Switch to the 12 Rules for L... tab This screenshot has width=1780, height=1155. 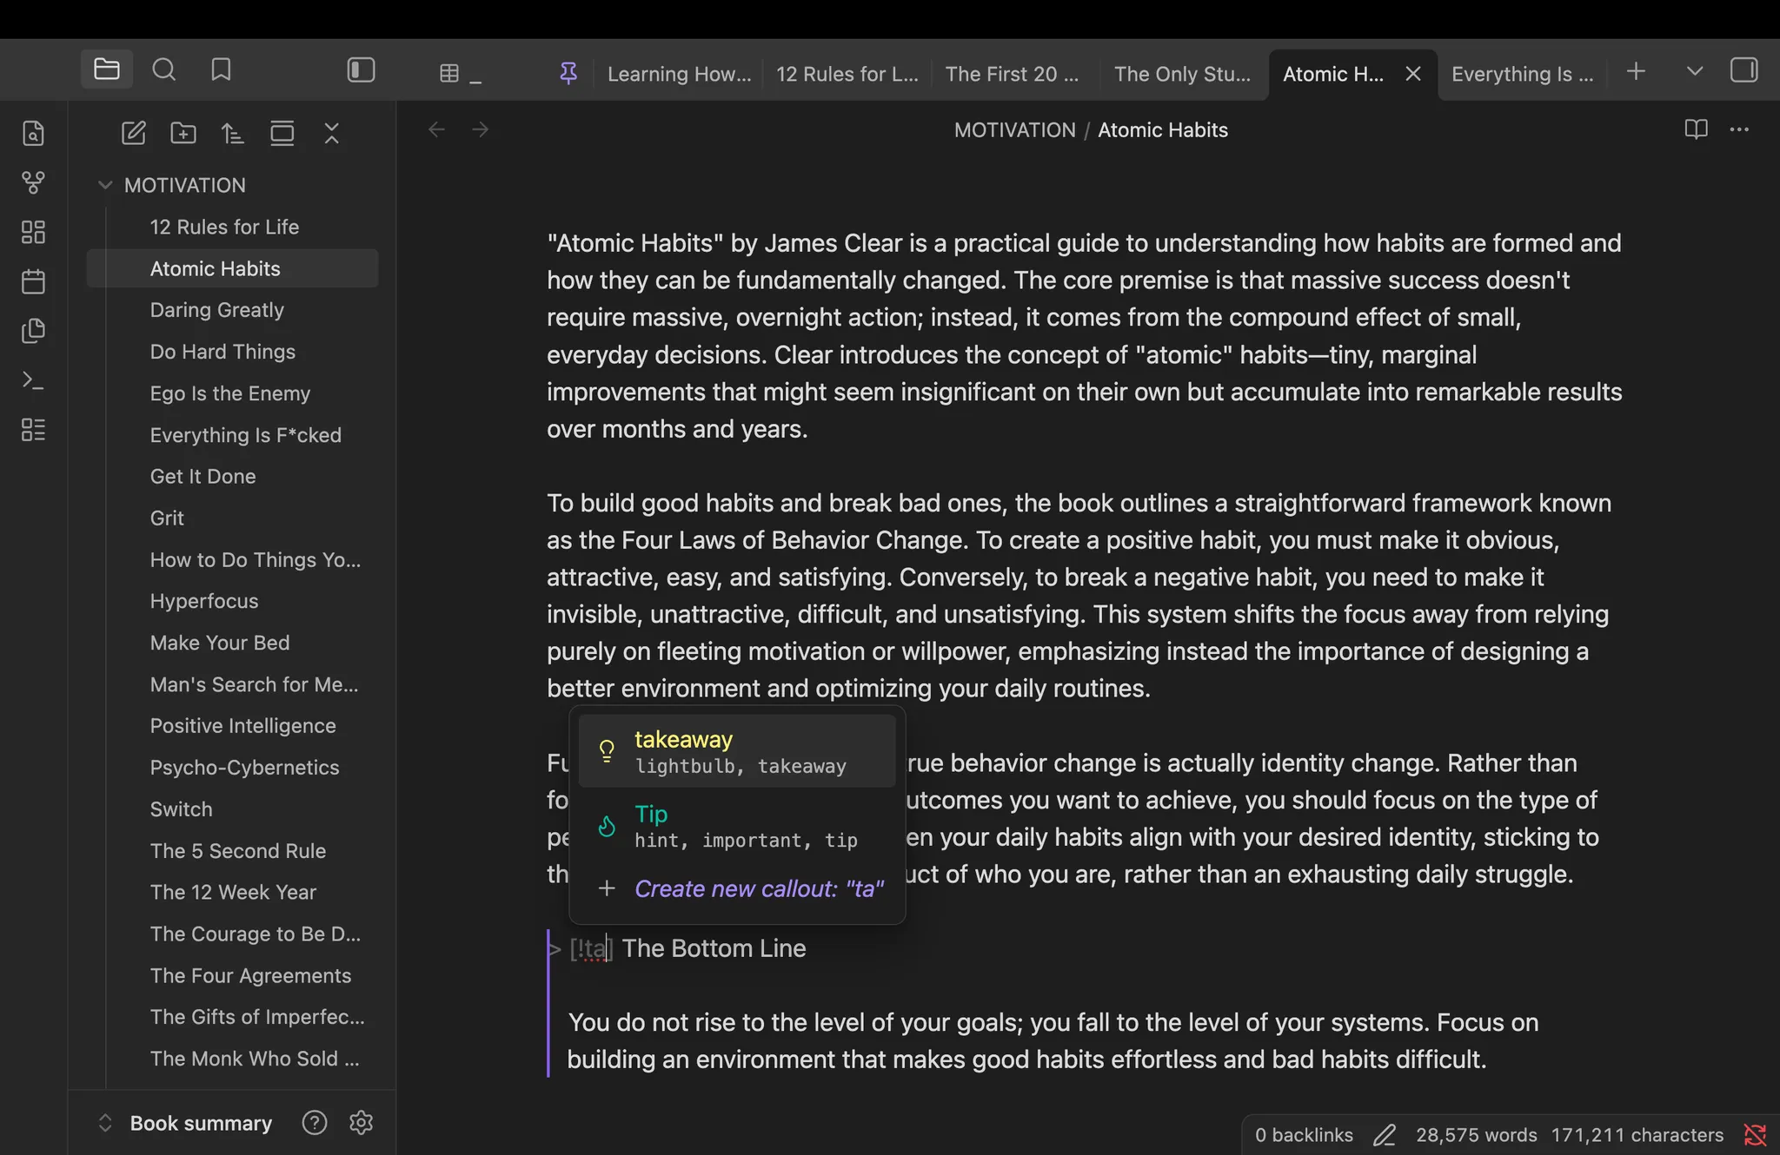[x=847, y=74]
